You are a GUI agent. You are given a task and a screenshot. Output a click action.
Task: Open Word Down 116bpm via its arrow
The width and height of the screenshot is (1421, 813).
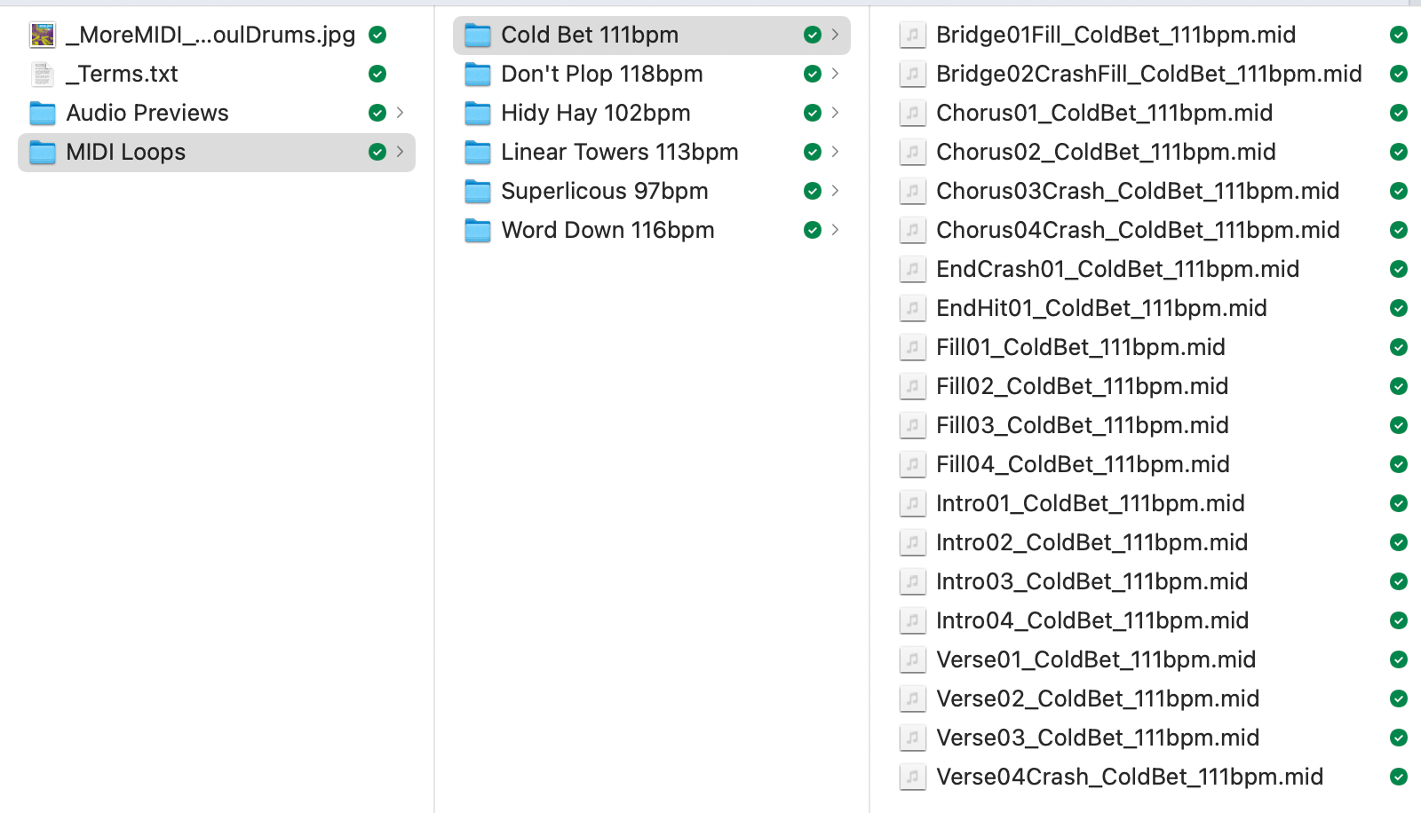(x=835, y=230)
